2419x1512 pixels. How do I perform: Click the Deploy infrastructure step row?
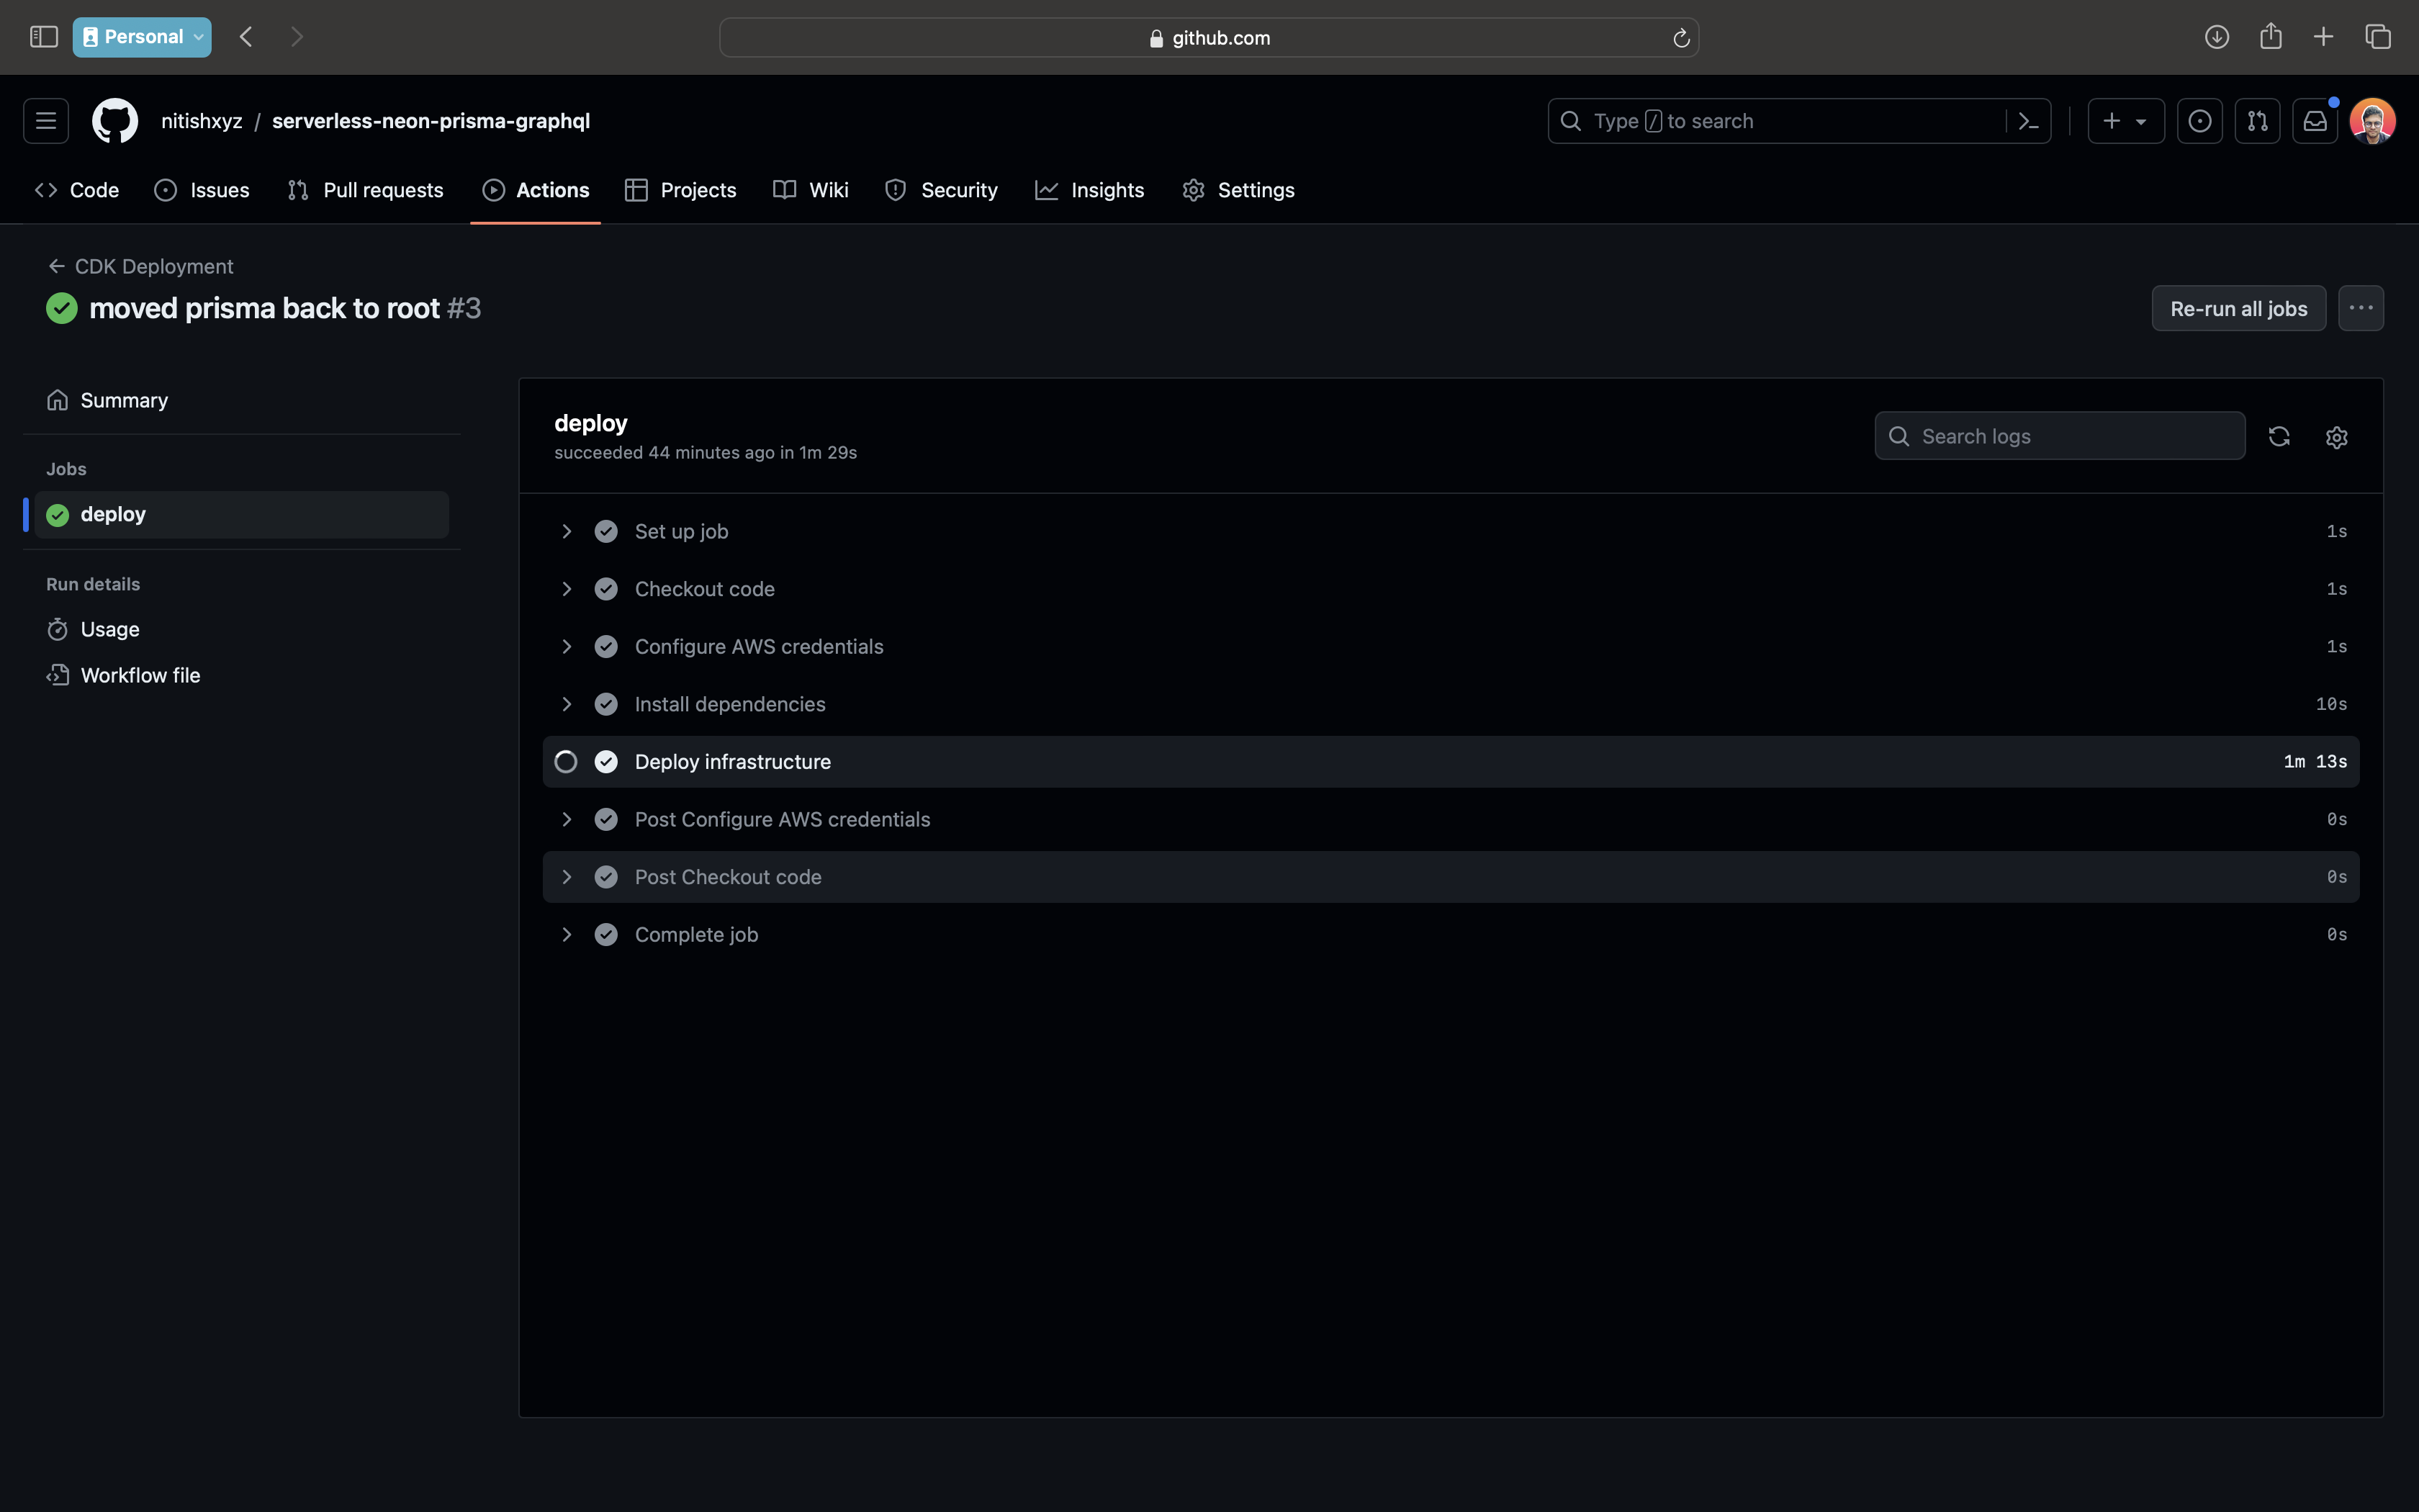[1451, 762]
